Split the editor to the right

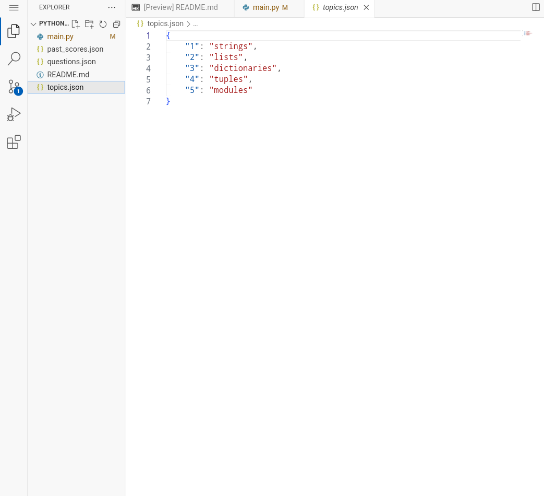536,7
